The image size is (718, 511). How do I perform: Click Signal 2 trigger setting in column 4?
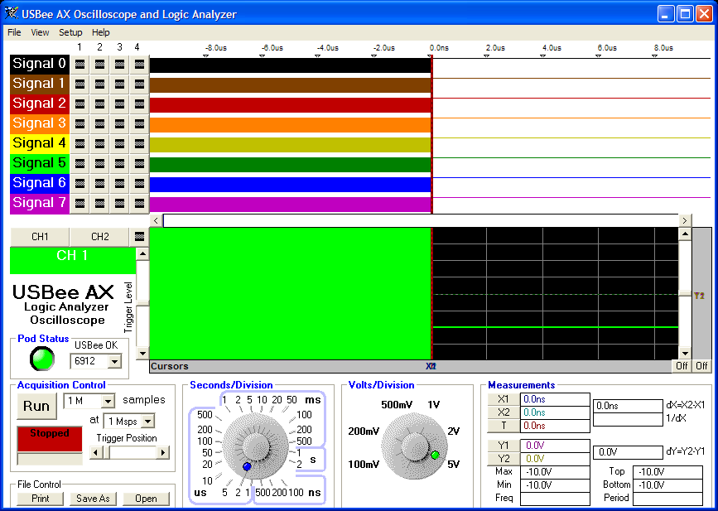139,104
